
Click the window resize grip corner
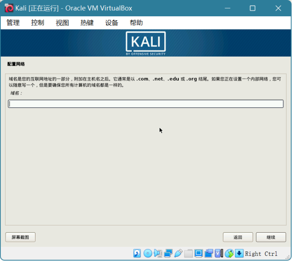click(288, 258)
